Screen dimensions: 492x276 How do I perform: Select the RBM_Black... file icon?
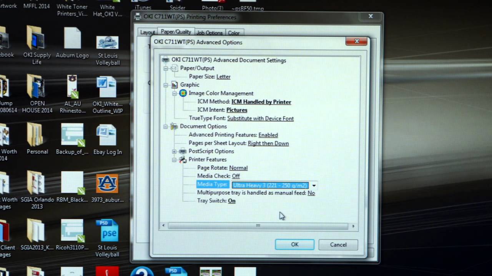pyautogui.click(x=72, y=183)
